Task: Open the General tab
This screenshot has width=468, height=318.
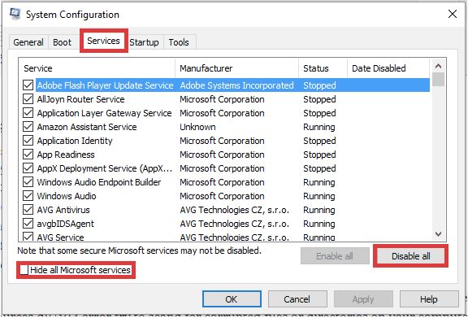Action: (x=28, y=42)
